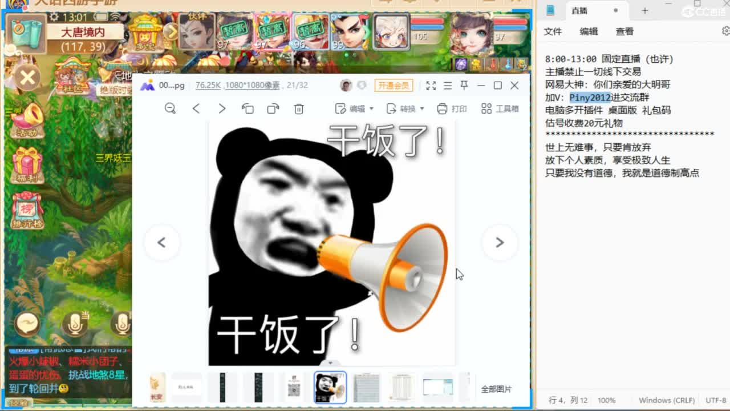Image resolution: width=730 pixels, height=411 pixels.
Task: Click the game chat bubble button
Action: (27, 324)
